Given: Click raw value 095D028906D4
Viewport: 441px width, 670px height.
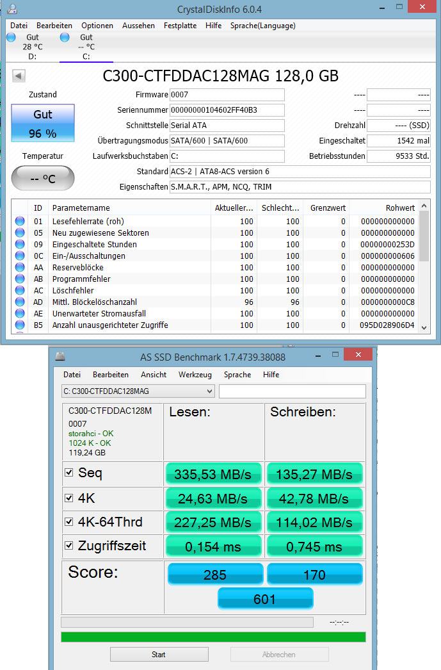Looking at the screenshot, I should (387, 325).
